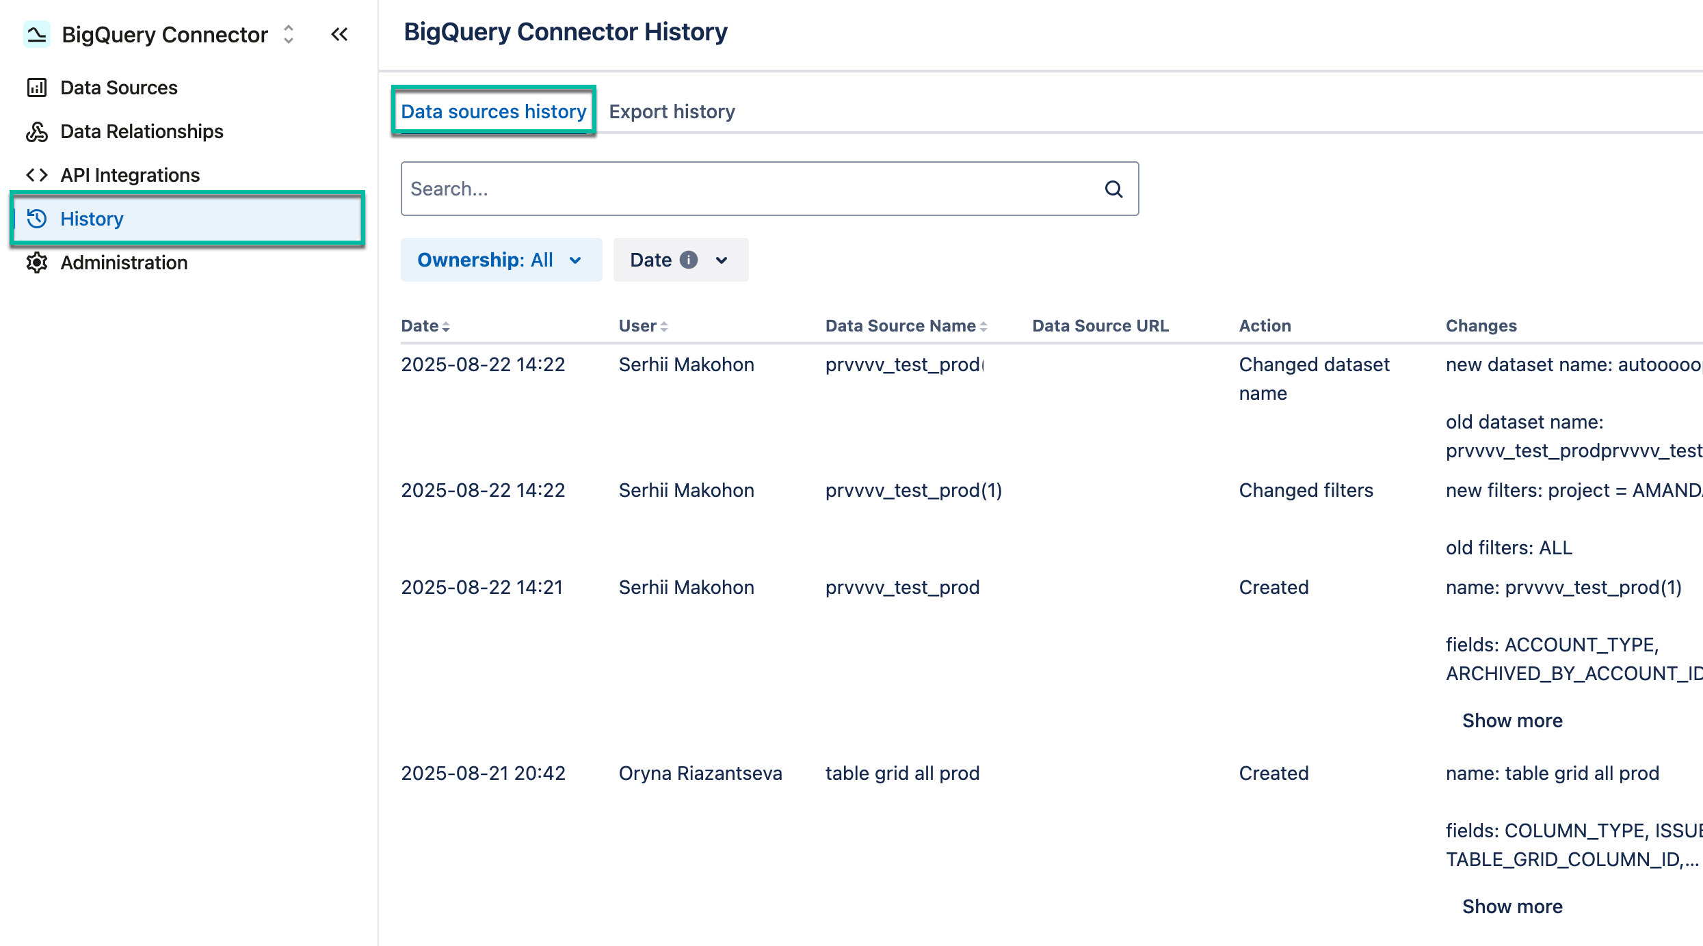Open the BigQuery Connector app switcher

[x=288, y=33]
